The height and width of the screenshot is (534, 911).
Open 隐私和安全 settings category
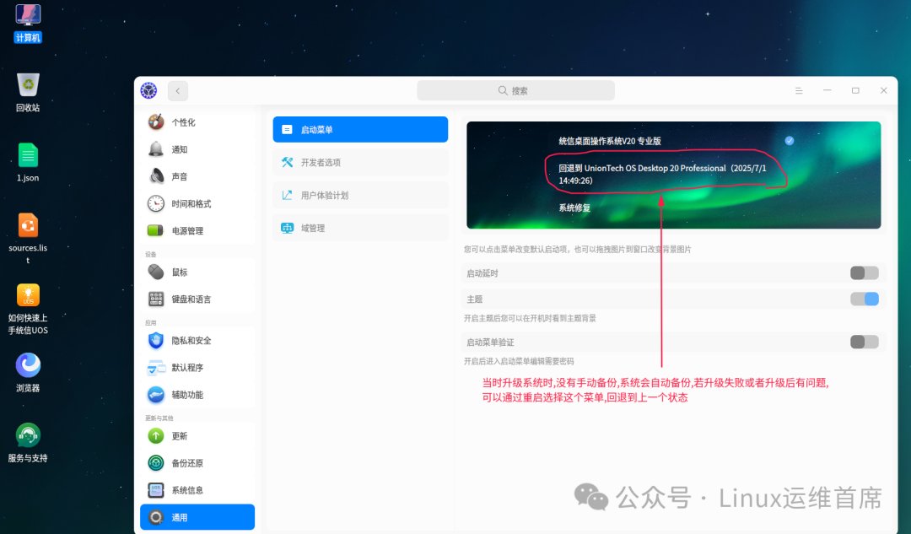pos(197,341)
